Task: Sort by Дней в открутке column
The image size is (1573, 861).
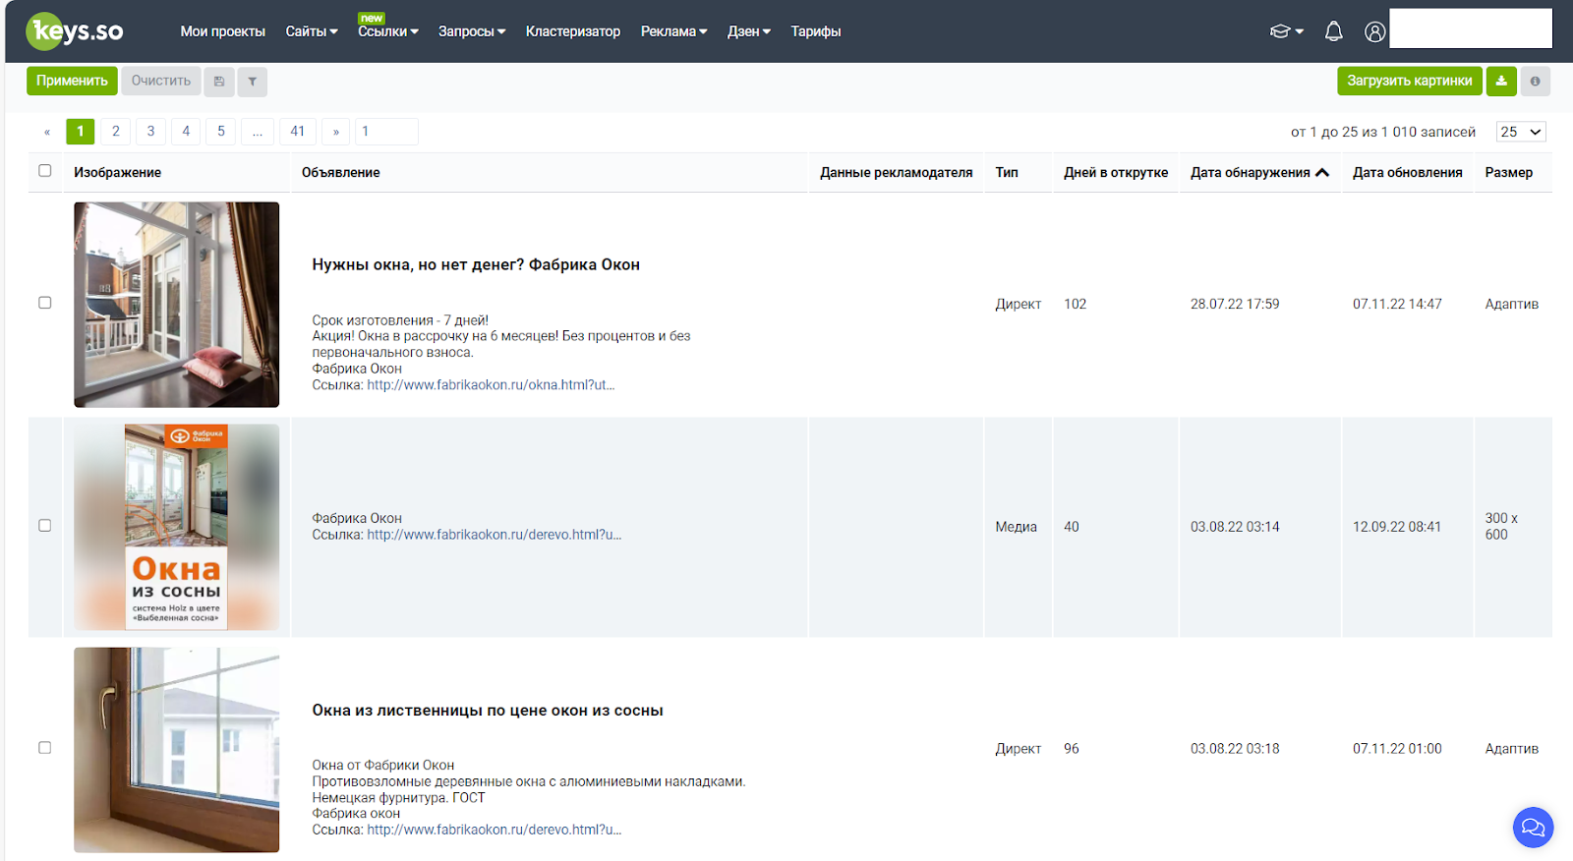Action: coord(1116,173)
